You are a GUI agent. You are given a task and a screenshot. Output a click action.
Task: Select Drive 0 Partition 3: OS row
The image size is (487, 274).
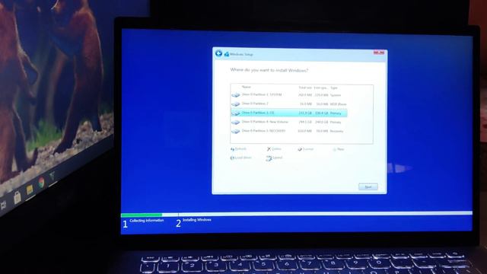point(289,113)
